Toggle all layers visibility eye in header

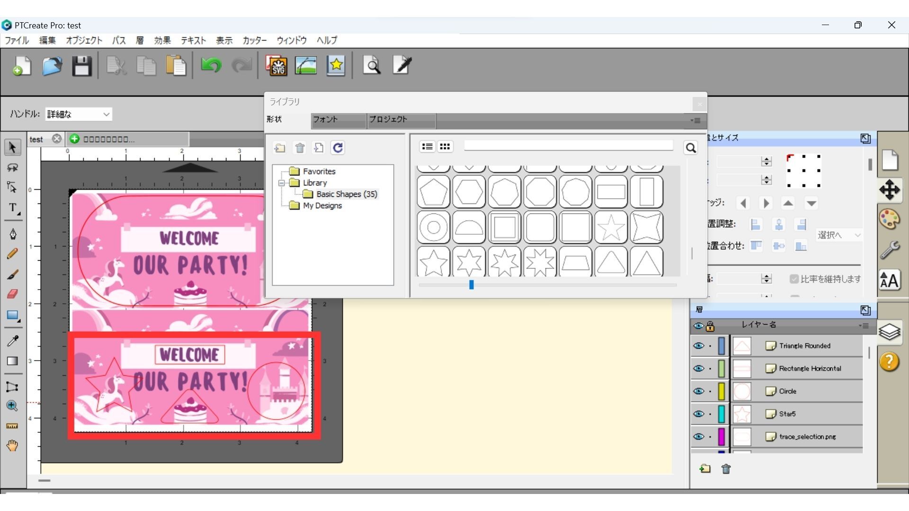(x=698, y=326)
